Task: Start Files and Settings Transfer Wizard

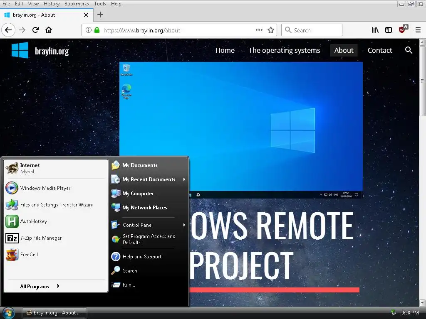Action: coord(56,204)
